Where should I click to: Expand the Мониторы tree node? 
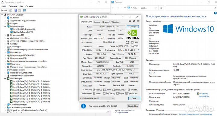coord(5,64)
